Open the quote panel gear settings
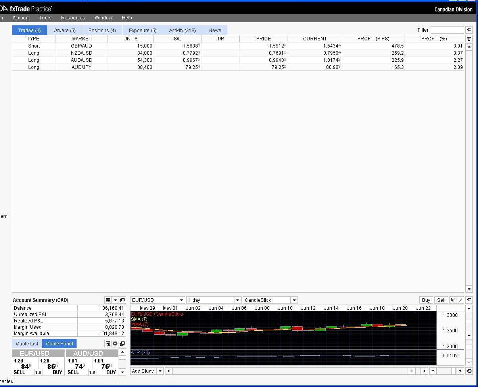The width and height of the screenshot is (478, 387). pos(115,343)
